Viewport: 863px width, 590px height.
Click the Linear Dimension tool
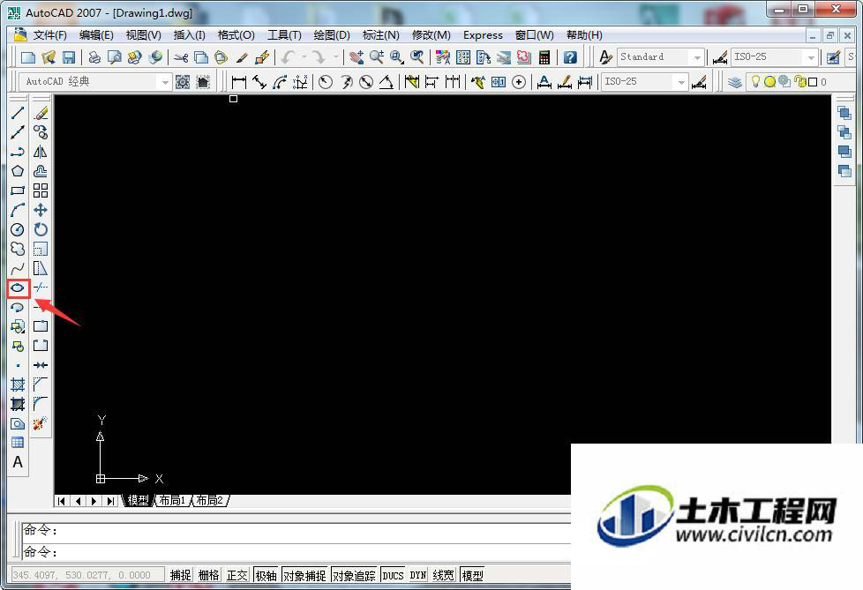(238, 83)
